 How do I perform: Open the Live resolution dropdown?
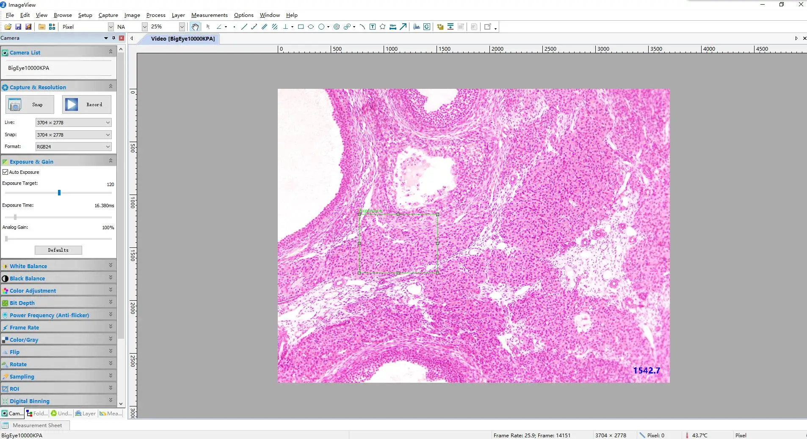pyautogui.click(x=73, y=123)
